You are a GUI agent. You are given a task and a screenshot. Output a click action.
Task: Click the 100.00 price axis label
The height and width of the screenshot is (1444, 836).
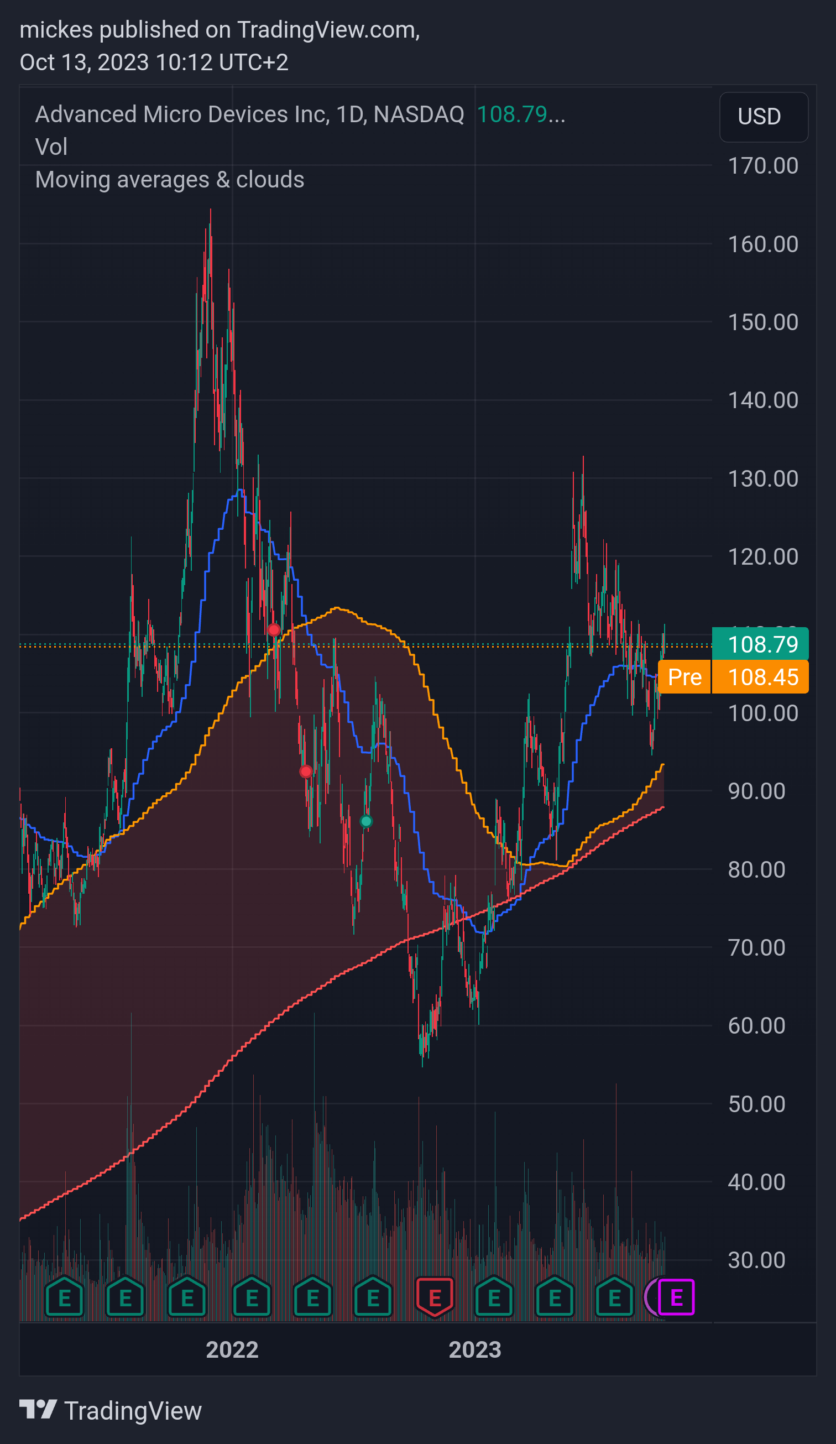pyautogui.click(x=762, y=713)
